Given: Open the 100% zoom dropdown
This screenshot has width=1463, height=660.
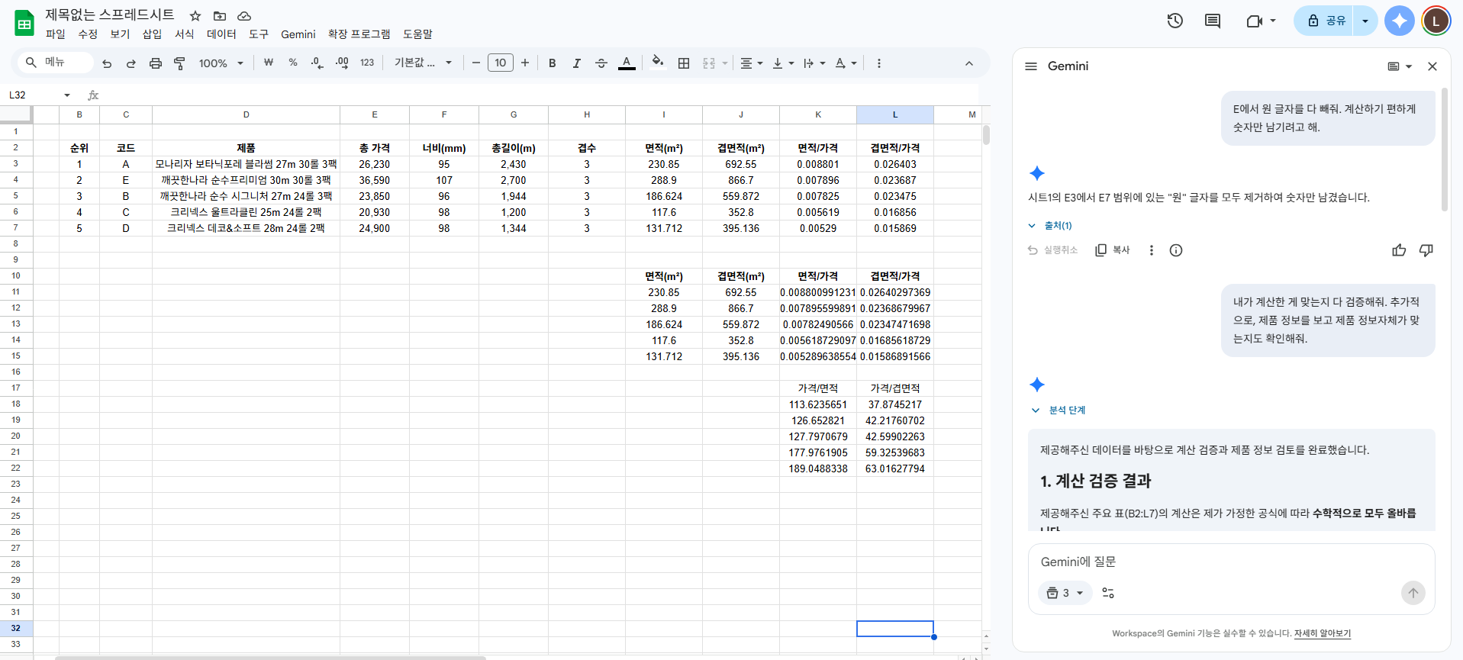Looking at the screenshot, I should point(221,63).
